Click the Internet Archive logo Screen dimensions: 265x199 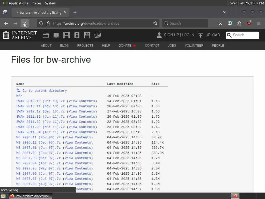(x=20, y=35)
